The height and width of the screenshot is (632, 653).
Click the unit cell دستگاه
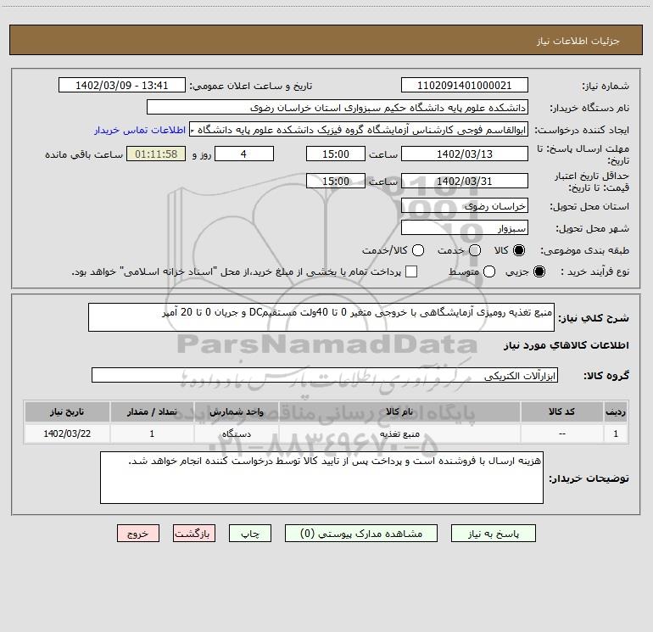click(x=236, y=433)
